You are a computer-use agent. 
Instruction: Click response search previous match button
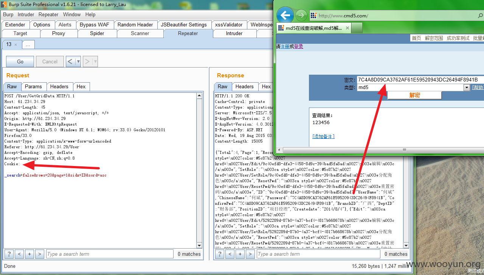point(230,254)
